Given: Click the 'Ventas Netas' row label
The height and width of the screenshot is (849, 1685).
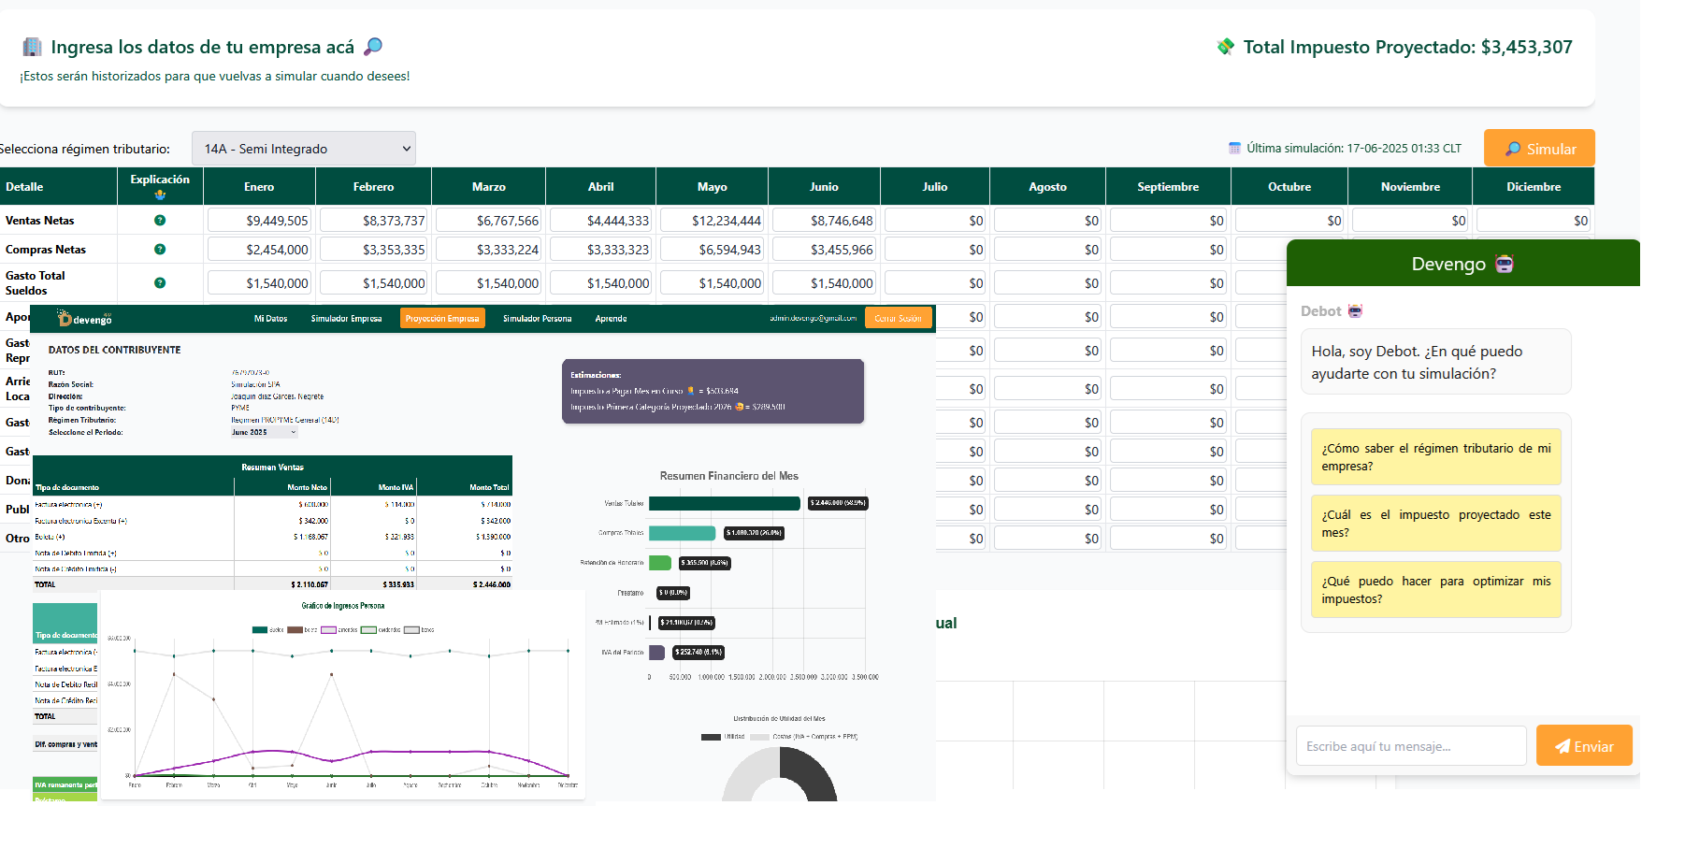Looking at the screenshot, I should 40,221.
